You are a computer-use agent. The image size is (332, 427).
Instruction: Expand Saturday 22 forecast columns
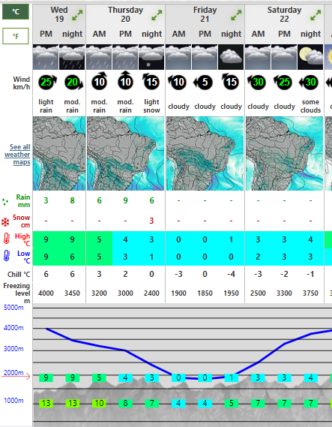316,15
